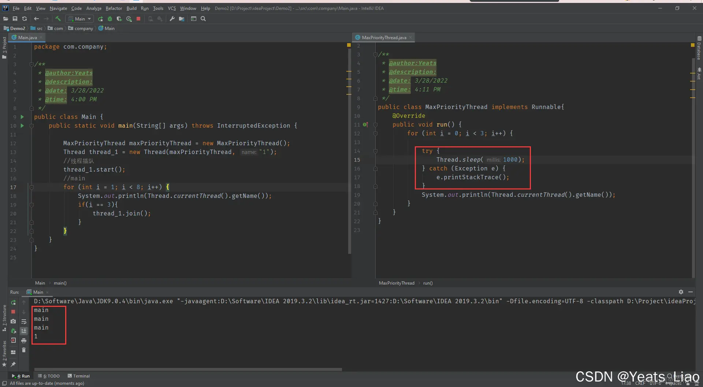Image resolution: width=703 pixels, height=387 pixels.
Task: Click the Open file toolbar icon
Action: tap(5, 19)
